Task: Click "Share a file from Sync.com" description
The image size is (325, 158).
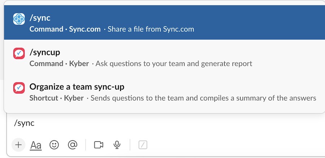Action: (151, 29)
